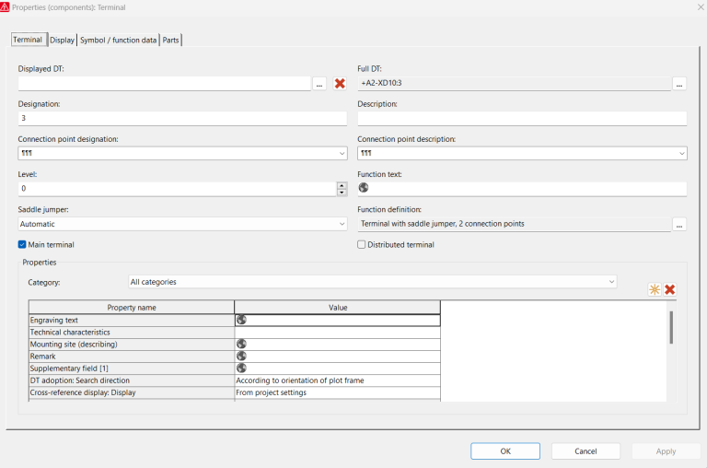The image size is (707, 468).
Task: Select the Engraving text property row
Action: coord(235,320)
